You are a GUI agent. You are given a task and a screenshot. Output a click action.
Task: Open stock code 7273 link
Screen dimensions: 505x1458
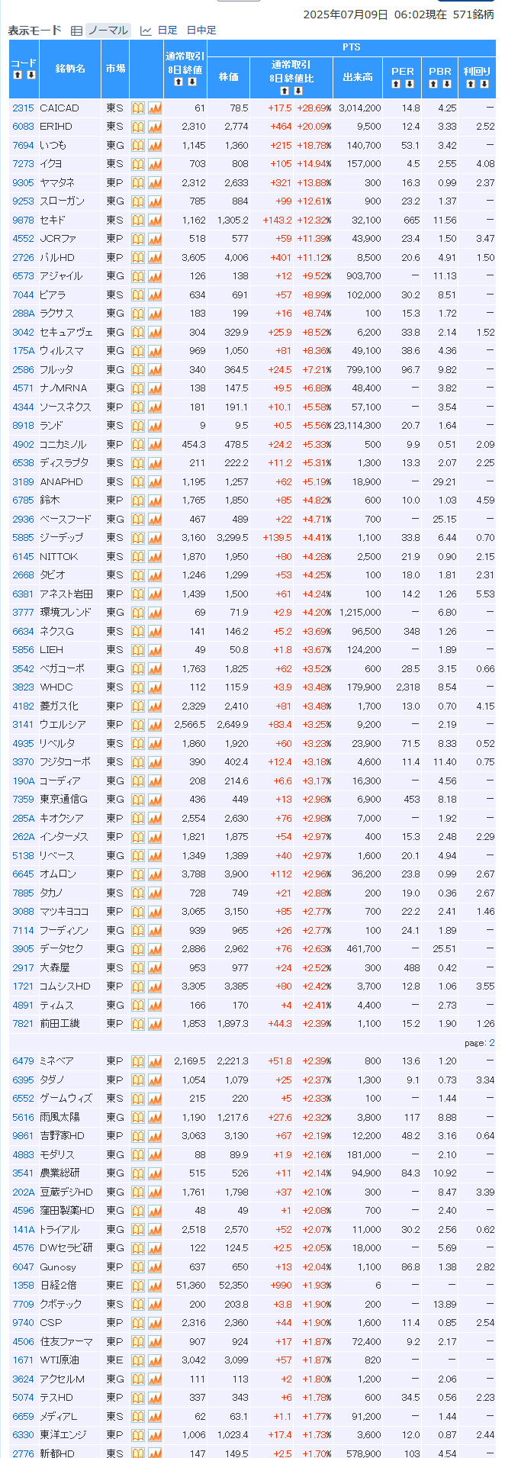(23, 164)
